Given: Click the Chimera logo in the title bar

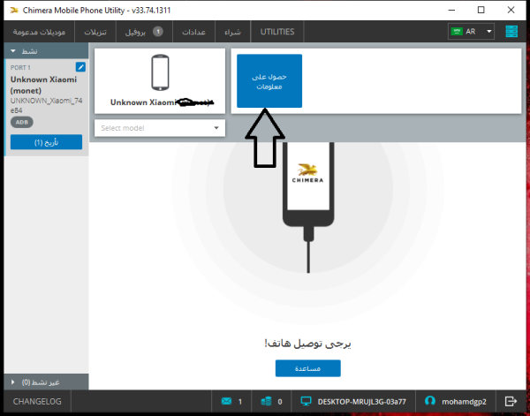Looking at the screenshot, I should coord(14,10).
